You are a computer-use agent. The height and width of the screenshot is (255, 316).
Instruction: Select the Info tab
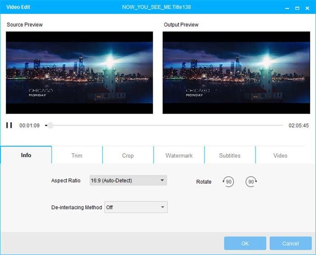(x=26, y=155)
